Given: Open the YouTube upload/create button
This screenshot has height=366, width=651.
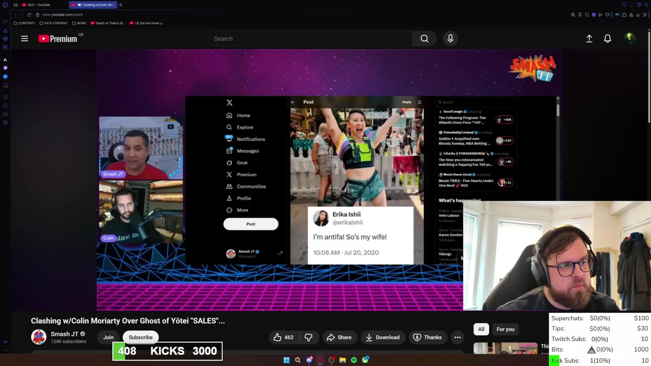Looking at the screenshot, I should [x=589, y=39].
